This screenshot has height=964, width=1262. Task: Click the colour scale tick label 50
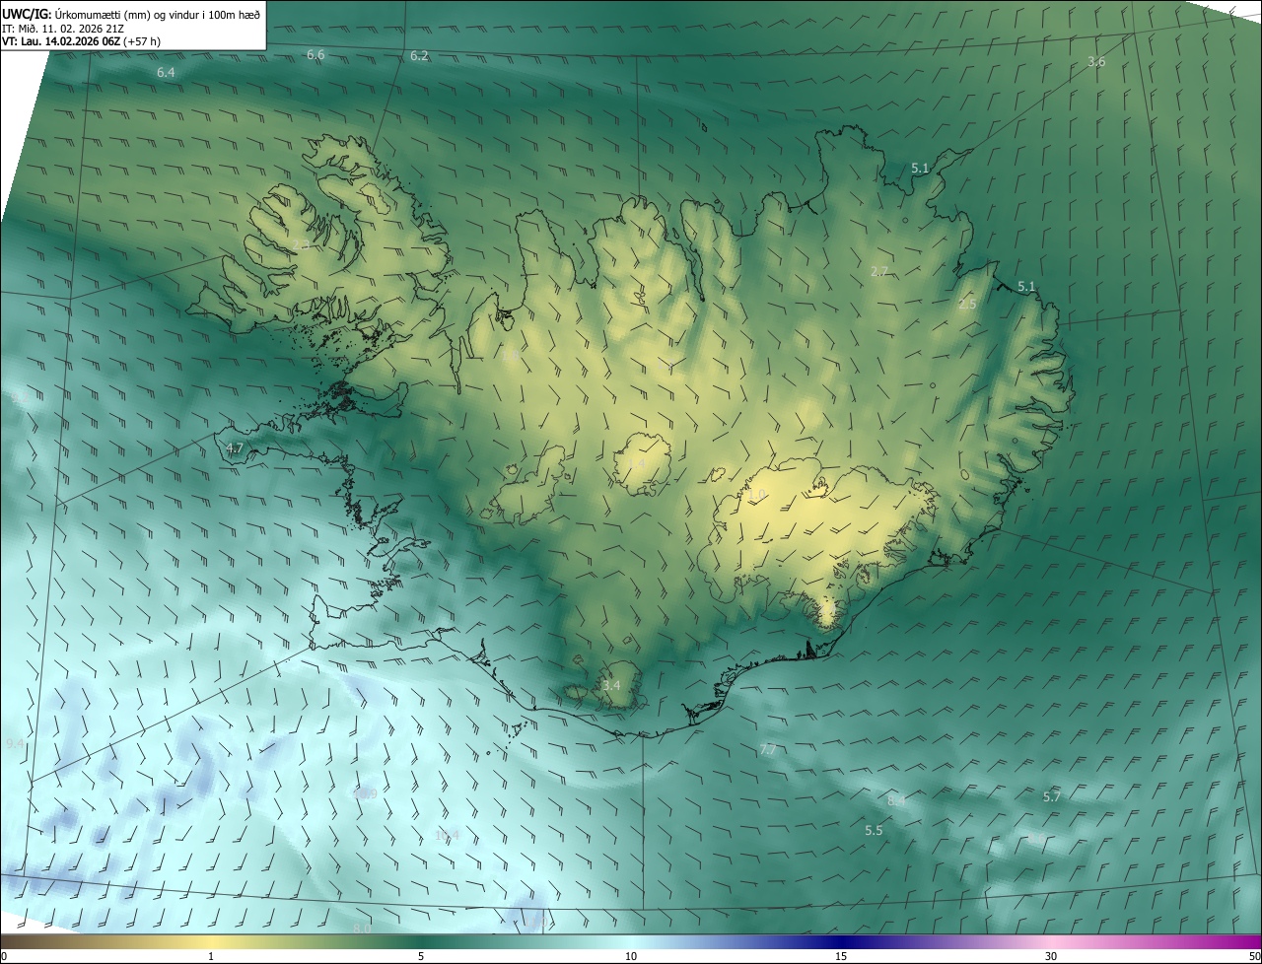pos(1254,956)
